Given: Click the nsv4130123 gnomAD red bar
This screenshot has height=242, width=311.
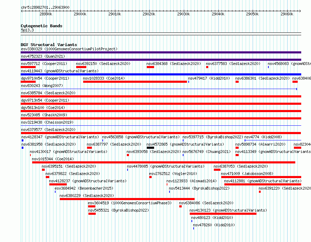Looking at the screenshot, I should 223,214.
